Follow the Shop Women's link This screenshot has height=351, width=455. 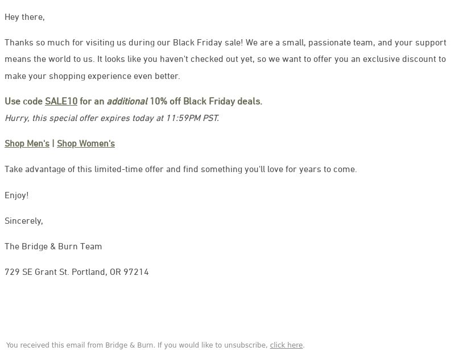[86, 144]
